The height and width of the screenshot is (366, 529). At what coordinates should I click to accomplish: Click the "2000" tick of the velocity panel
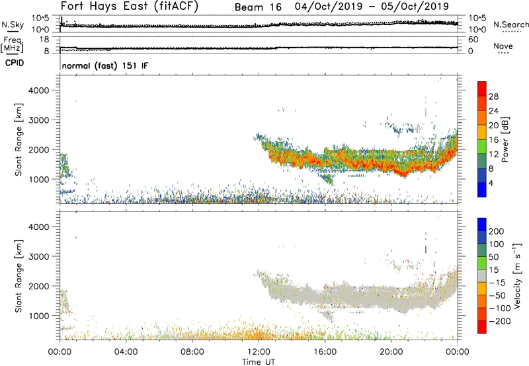coord(39,286)
